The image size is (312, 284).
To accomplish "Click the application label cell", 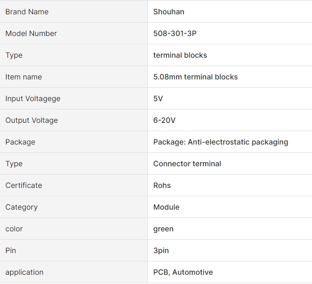I will (x=73, y=272).
